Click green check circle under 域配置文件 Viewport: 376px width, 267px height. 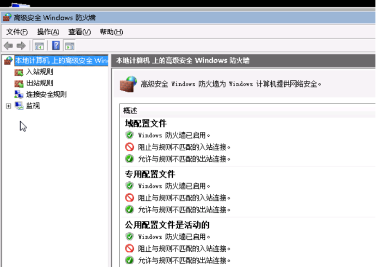(129, 158)
